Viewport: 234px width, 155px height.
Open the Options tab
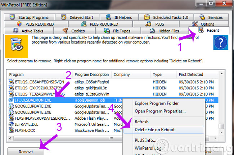pos(204,24)
